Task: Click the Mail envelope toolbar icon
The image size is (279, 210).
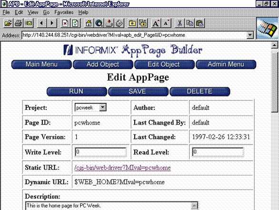Action: 29,23
